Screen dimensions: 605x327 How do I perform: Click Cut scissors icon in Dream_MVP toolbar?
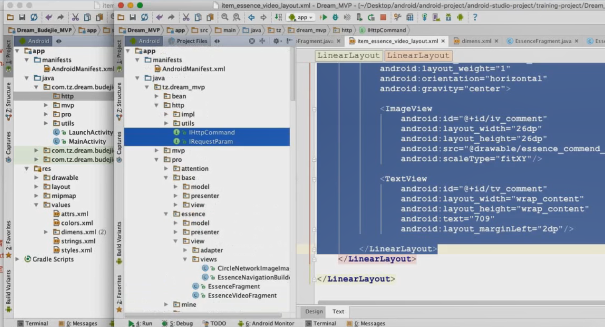(186, 17)
